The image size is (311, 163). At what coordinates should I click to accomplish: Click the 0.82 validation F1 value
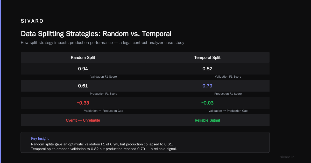[207, 69]
